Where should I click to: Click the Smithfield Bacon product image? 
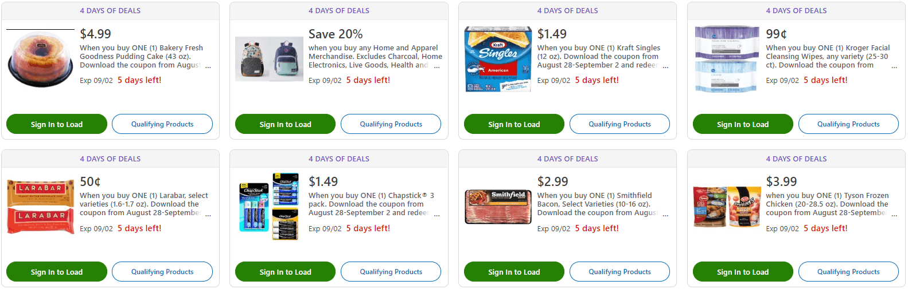[498, 207]
